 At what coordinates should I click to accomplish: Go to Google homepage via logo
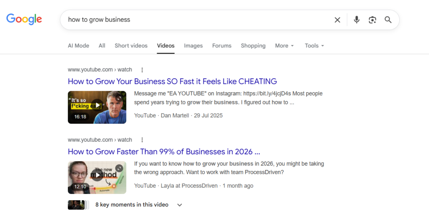click(x=24, y=19)
